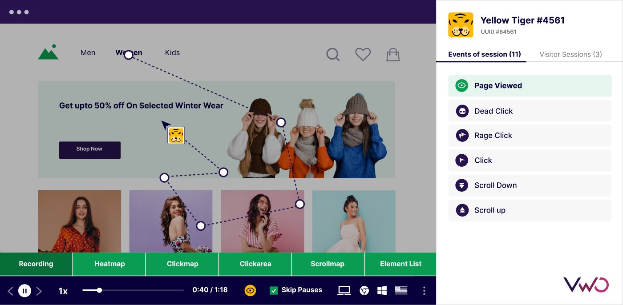
Task: Select the Rage Click event
Action: 530,136
